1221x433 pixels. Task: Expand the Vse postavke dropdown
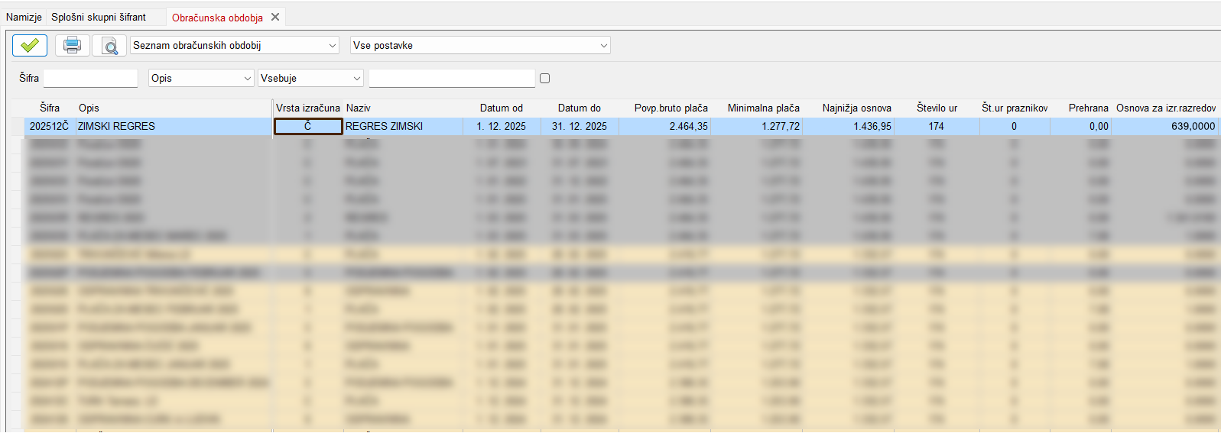point(480,46)
